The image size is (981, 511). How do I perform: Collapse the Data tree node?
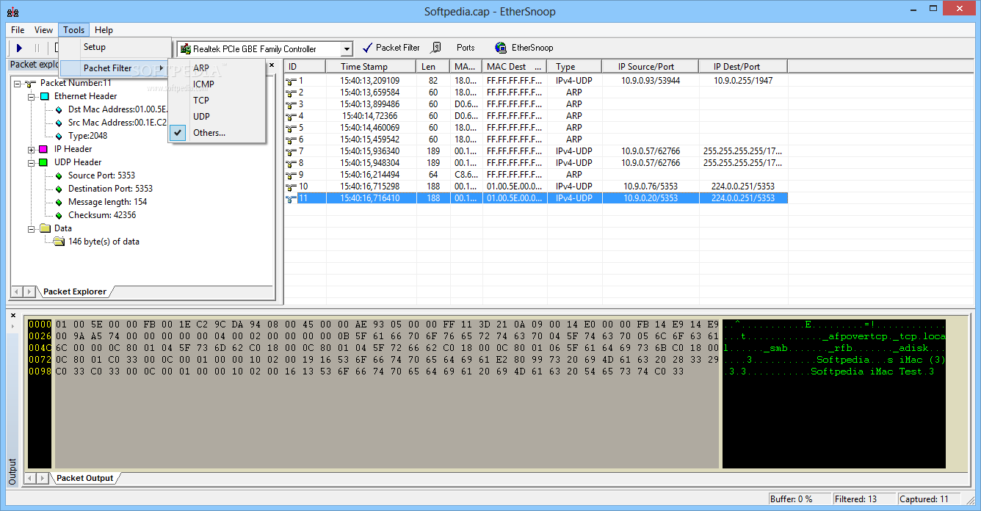pos(32,228)
